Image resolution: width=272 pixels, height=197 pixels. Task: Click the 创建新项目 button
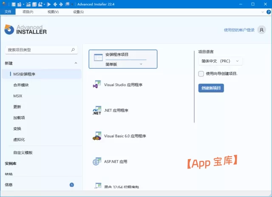coord(211,88)
